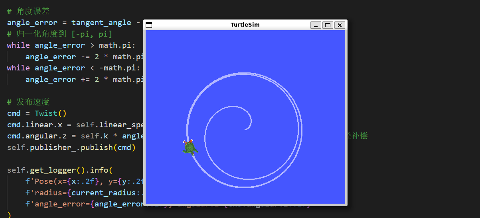Click the f'radius format string line
The width and height of the screenshot is (480, 218).
coord(80,193)
